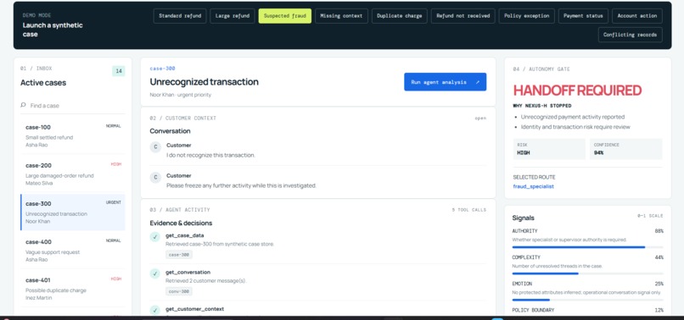This screenshot has height=320, width=684.
Task: Click the CONFIDENCE 94% indicator box
Action: [626, 149]
